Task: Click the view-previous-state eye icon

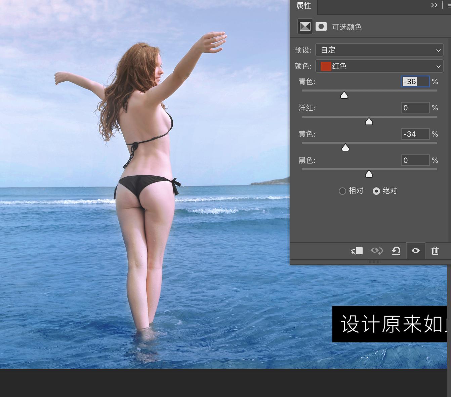Action: (376, 251)
